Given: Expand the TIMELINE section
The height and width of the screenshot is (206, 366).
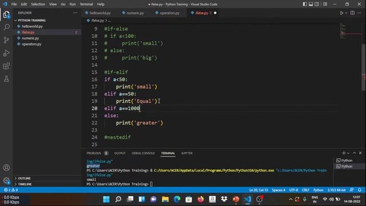Looking at the screenshot, I should click(x=25, y=184).
